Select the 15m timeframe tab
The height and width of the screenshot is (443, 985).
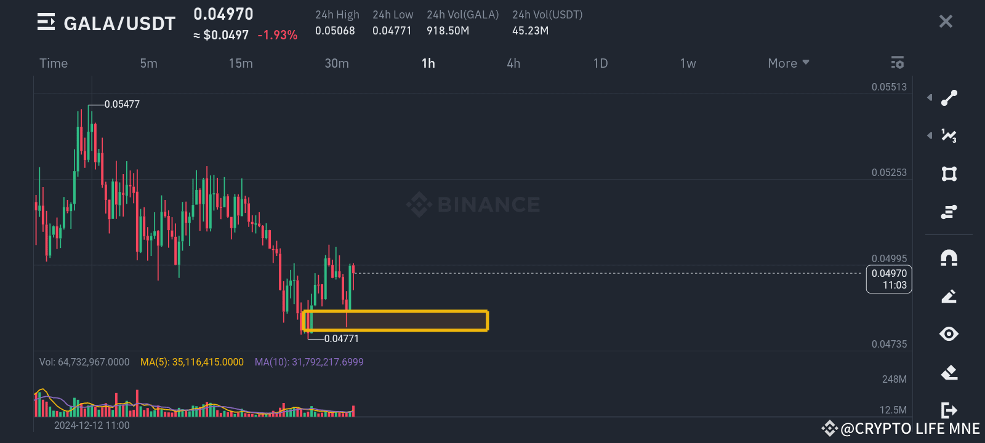pos(240,63)
